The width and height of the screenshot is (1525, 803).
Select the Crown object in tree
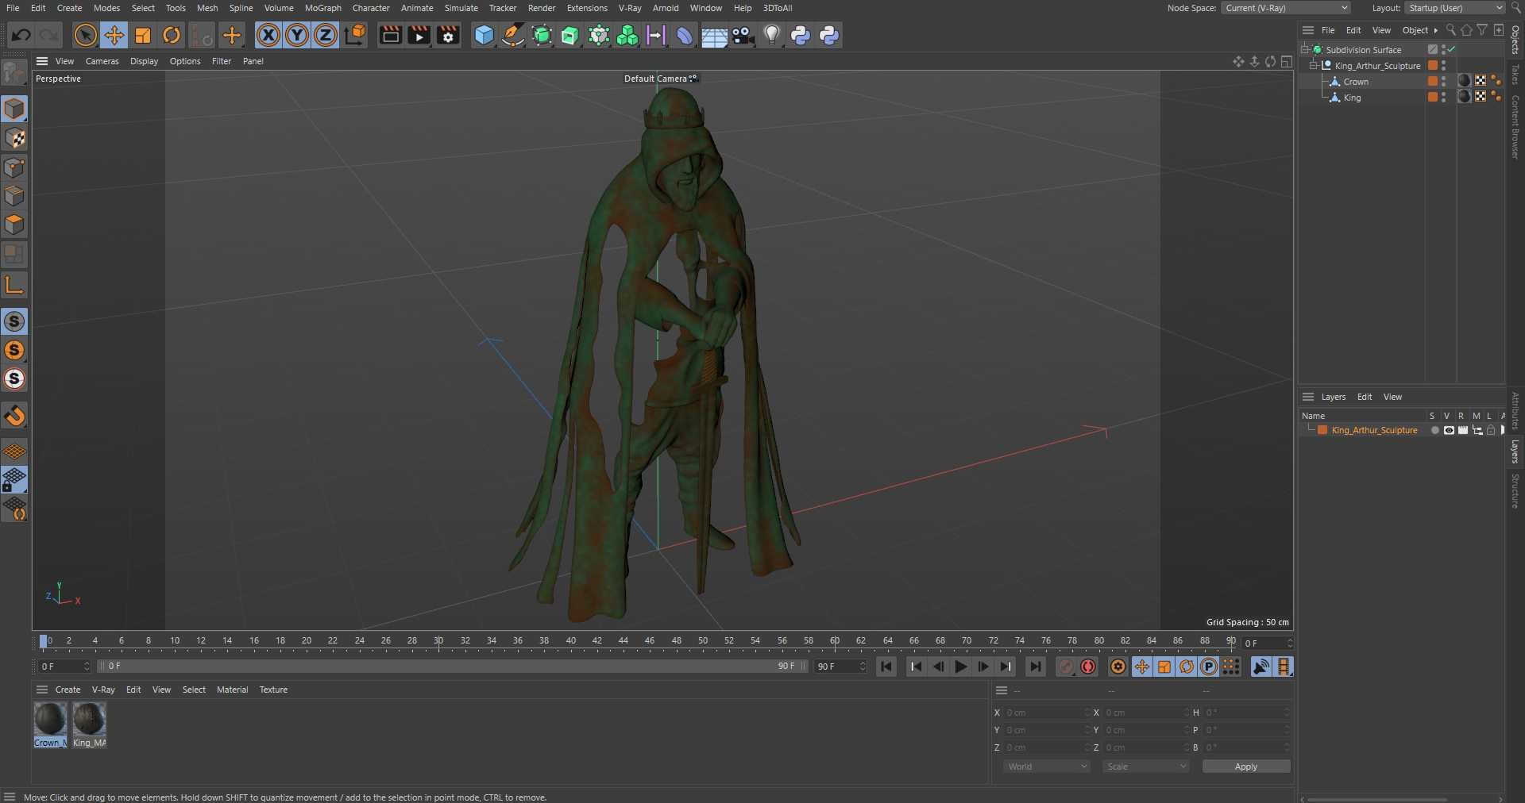(1356, 82)
